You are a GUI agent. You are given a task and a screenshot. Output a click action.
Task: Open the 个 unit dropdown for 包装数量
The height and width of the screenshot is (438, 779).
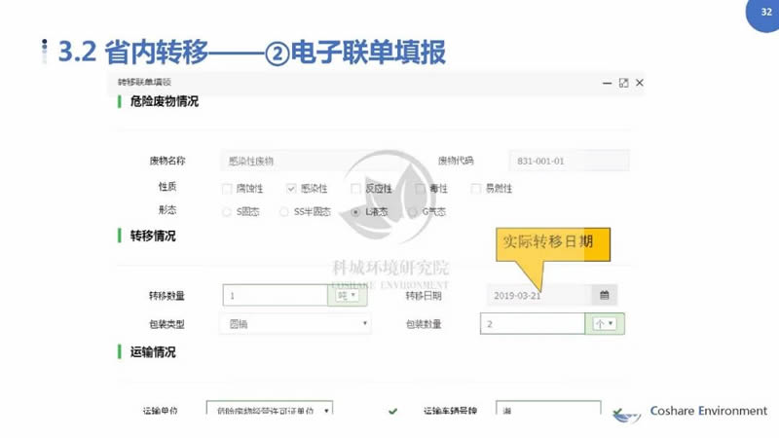click(x=604, y=324)
